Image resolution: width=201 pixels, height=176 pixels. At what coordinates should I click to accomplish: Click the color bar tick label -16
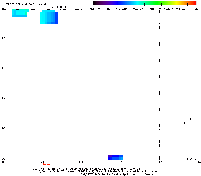92,9
